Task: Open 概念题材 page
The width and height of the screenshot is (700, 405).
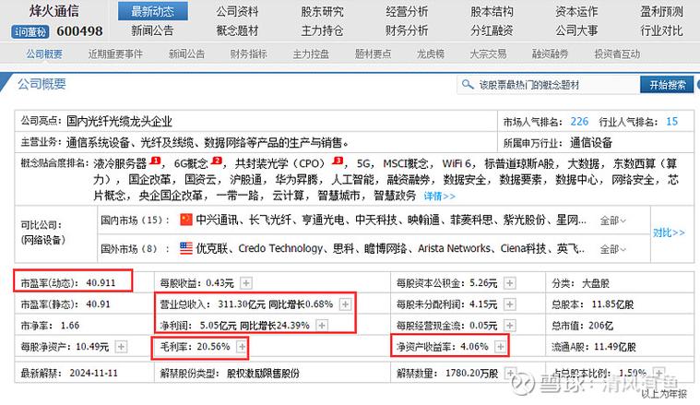Action: [x=238, y=30]
